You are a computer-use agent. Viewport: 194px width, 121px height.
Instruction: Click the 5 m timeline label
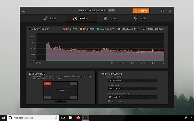tap(111, 63)
